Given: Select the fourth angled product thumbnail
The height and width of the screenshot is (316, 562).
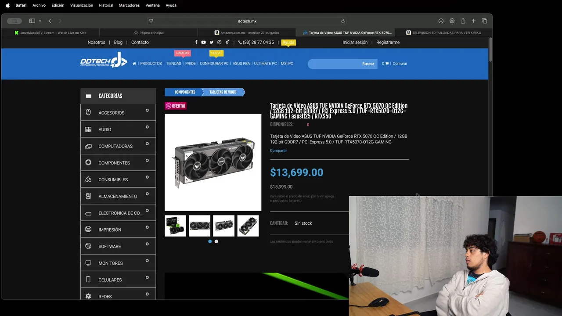Looking at the screenshot, I should [248, 226].
